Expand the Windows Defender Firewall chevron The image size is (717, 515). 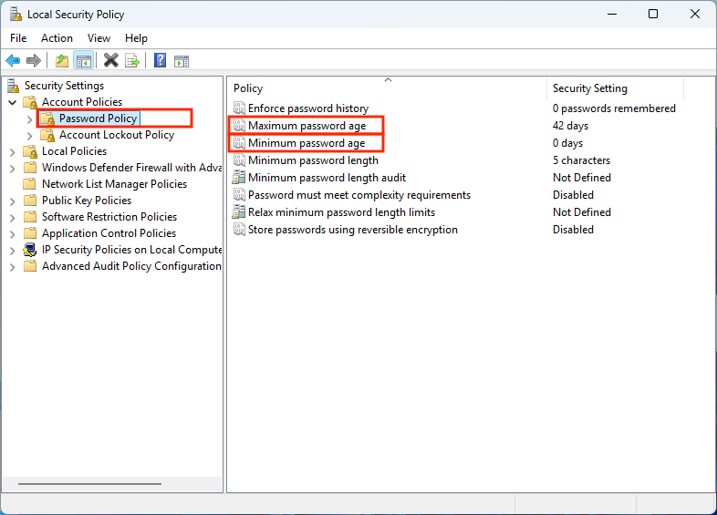click(x=13, y=169)
